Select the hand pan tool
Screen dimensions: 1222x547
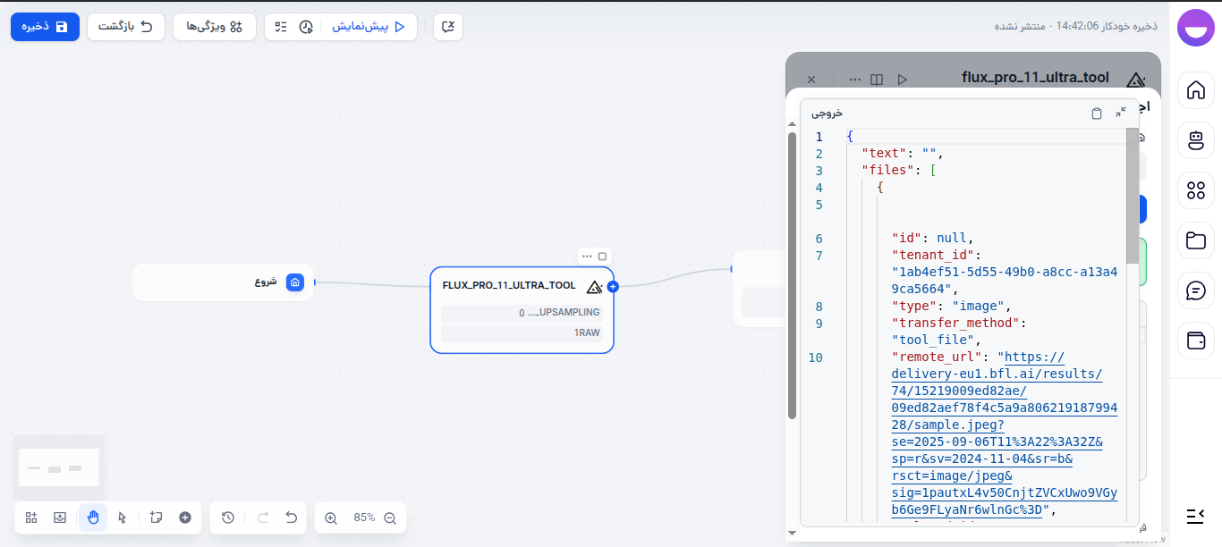[93, 518]
